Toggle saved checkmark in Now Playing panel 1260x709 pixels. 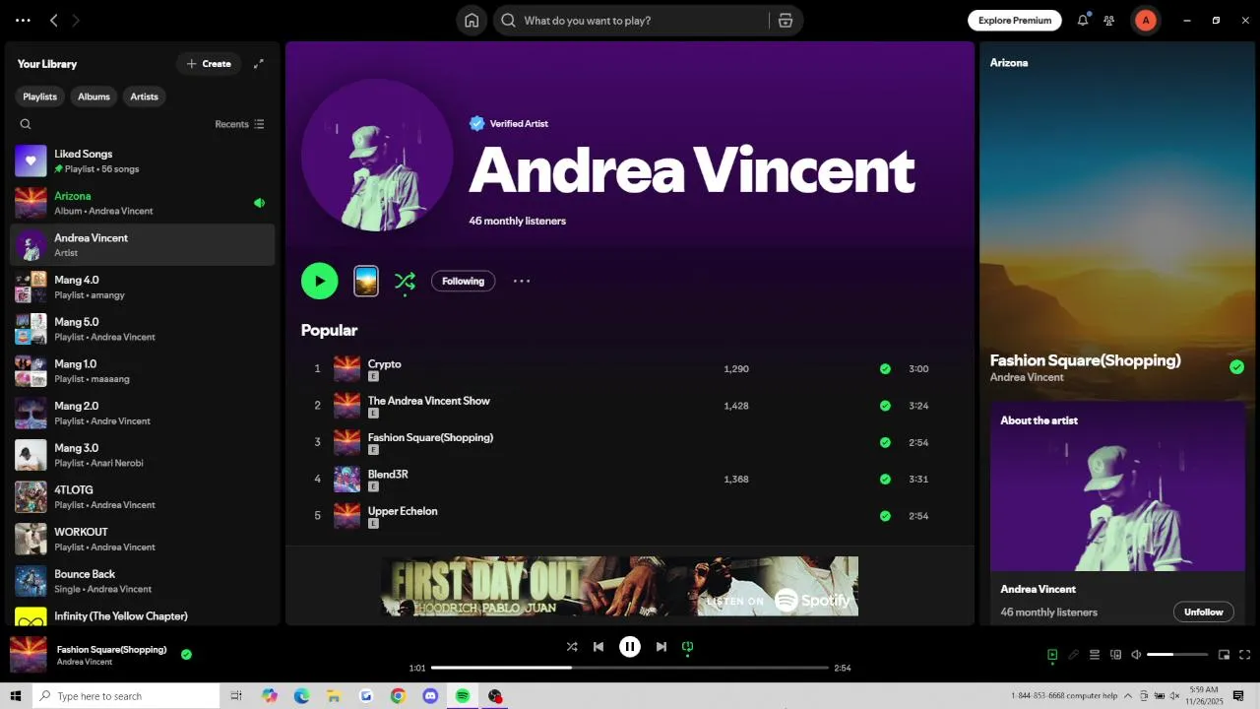[x=1236, y=367]
